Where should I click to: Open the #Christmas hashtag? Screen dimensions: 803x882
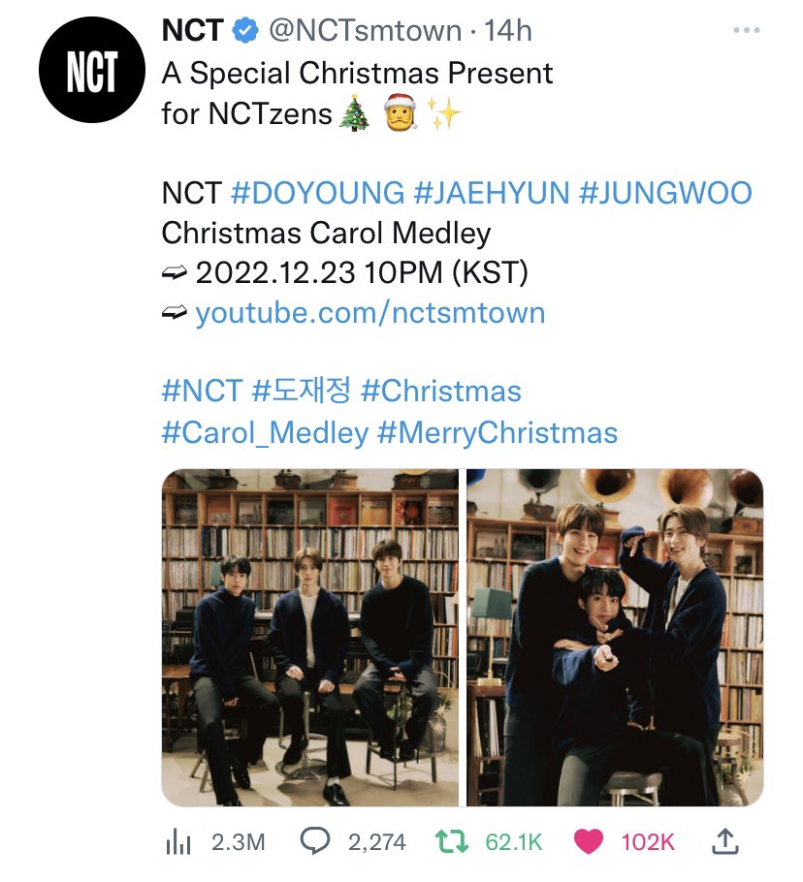pyautogui.click(x=440, y=391)
